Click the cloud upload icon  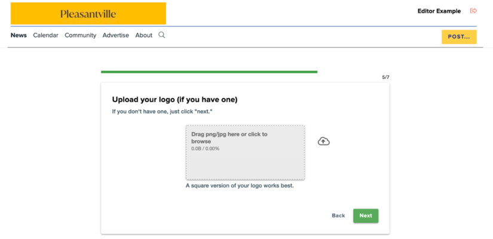(323, 142)
